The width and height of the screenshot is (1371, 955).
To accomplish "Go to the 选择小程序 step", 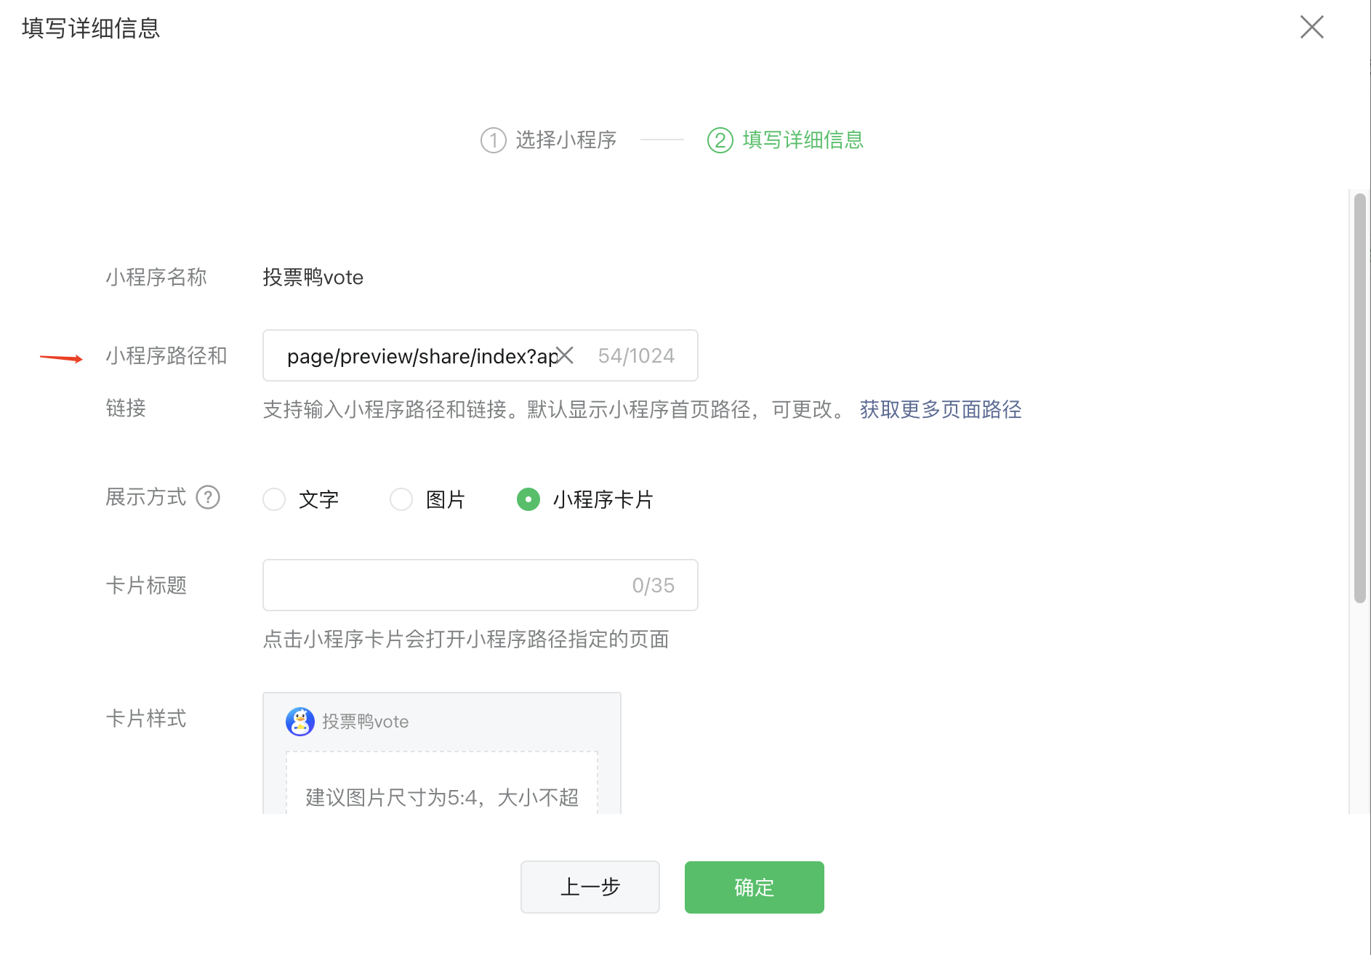I will 566,140.
